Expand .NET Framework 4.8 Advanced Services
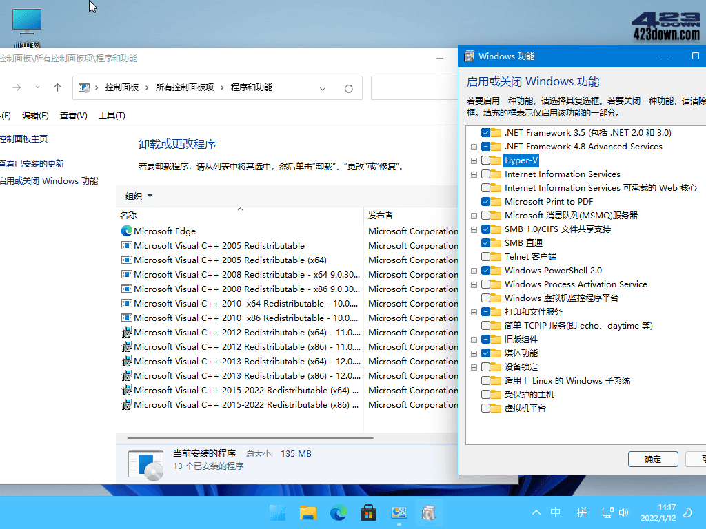Screen dimensions: 706x529 tap(474, 147)
